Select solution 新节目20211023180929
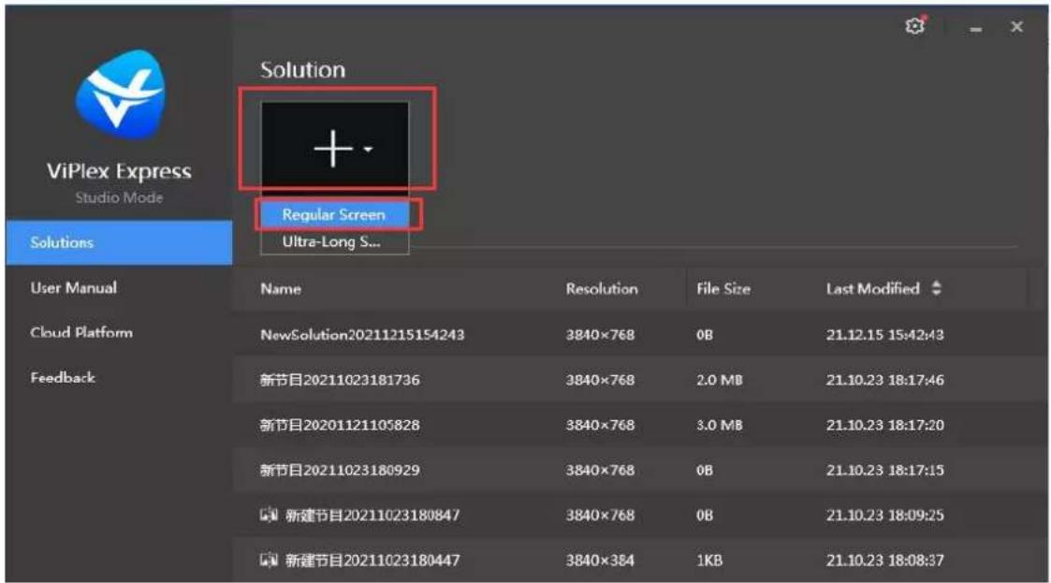Viewport: 1051px width, 583px height. (639, 470)
